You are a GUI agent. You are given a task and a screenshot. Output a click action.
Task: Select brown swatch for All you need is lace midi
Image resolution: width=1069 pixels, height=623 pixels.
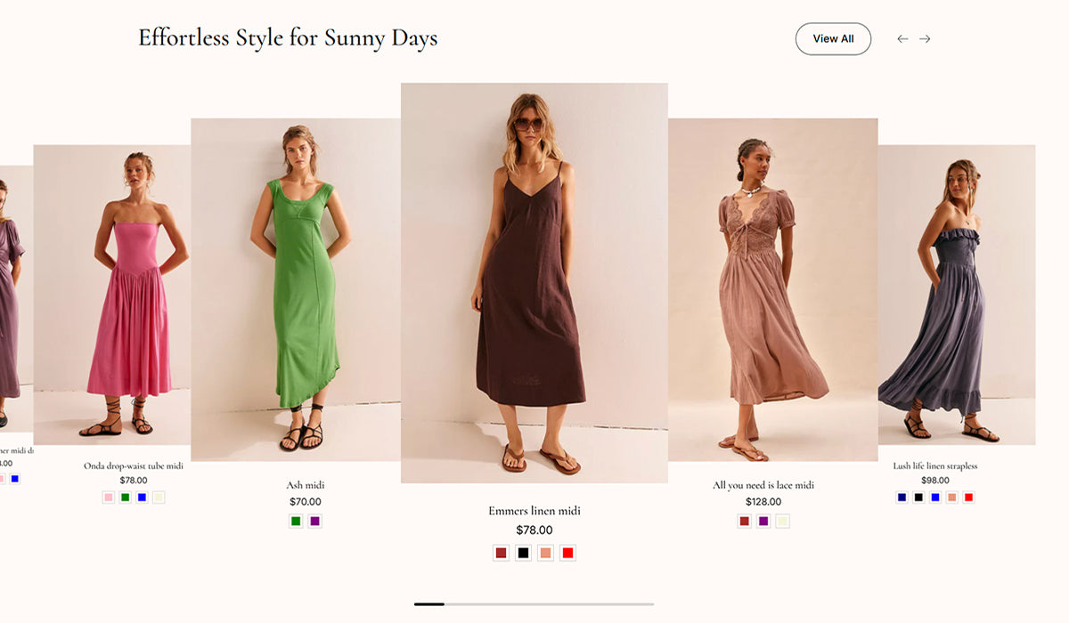point(745,522)
